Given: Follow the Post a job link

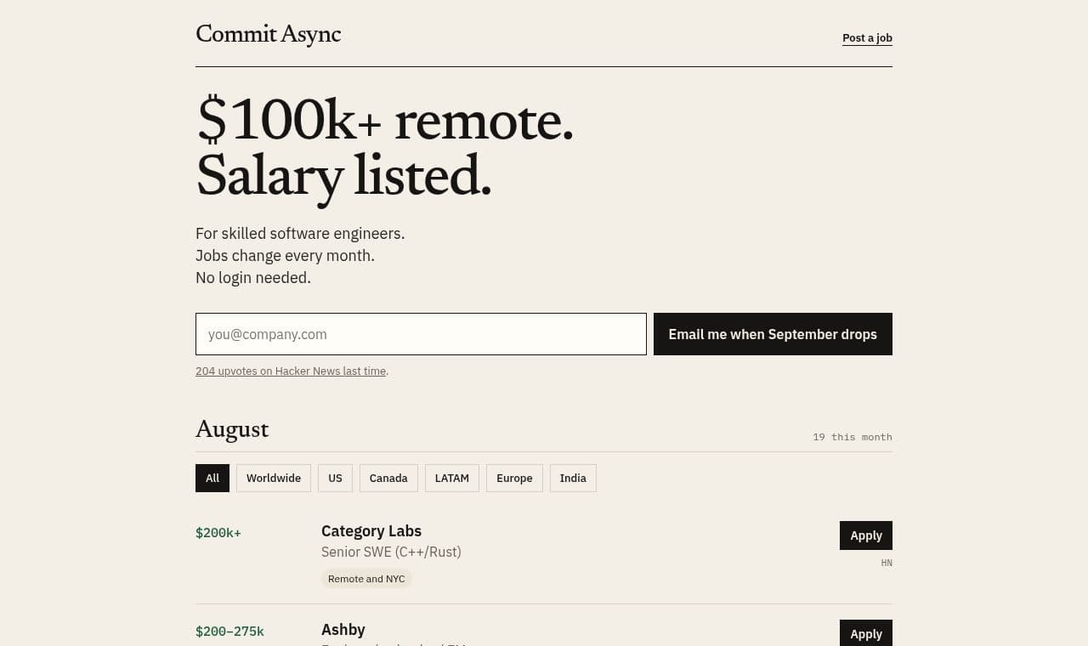Looking at the screenshot, I should pyautogui.click(x=867, y=38).
